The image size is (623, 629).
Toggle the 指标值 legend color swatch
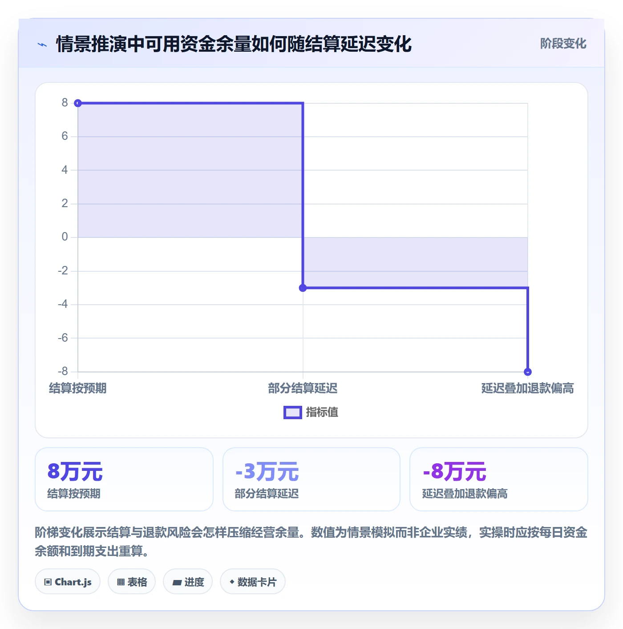tap(293, 413)
